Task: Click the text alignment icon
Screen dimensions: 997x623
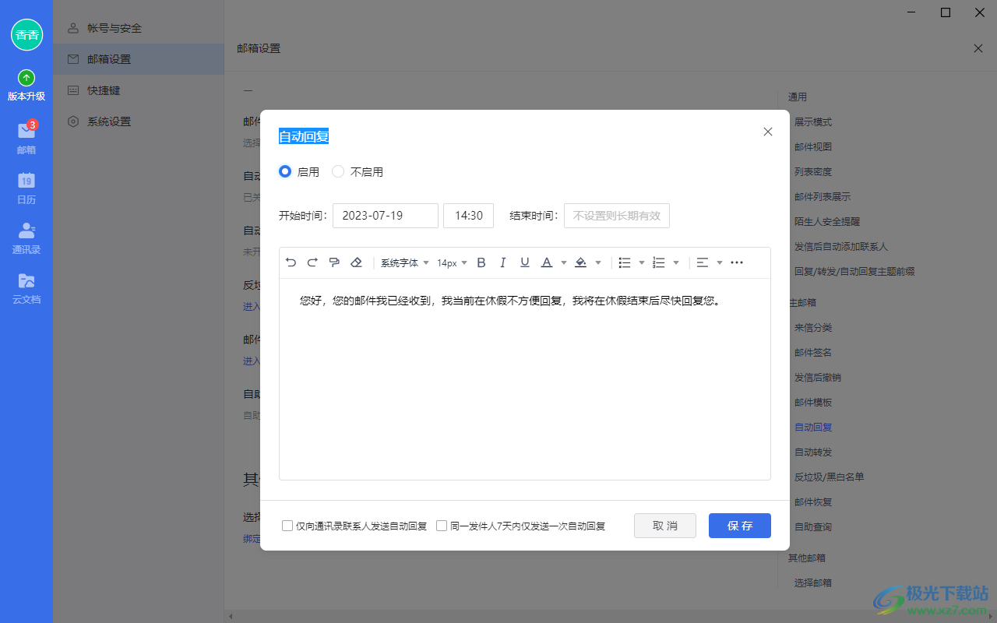Action: coord(703,262)
